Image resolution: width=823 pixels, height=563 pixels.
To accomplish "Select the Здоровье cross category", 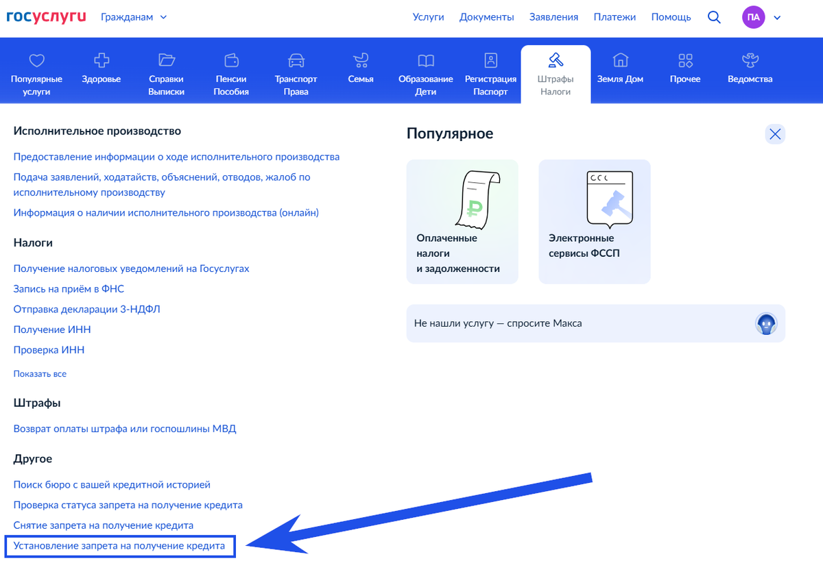I will coord(101,68).
